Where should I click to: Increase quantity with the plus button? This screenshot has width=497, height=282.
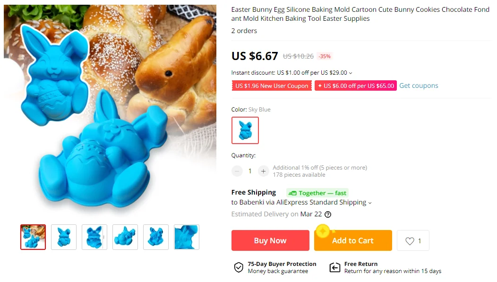click(x=263, y=171)
